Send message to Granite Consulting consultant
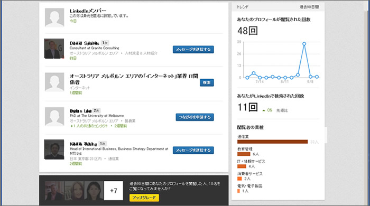The width and height of the screenshot is (370, 206). click(193, 50)
